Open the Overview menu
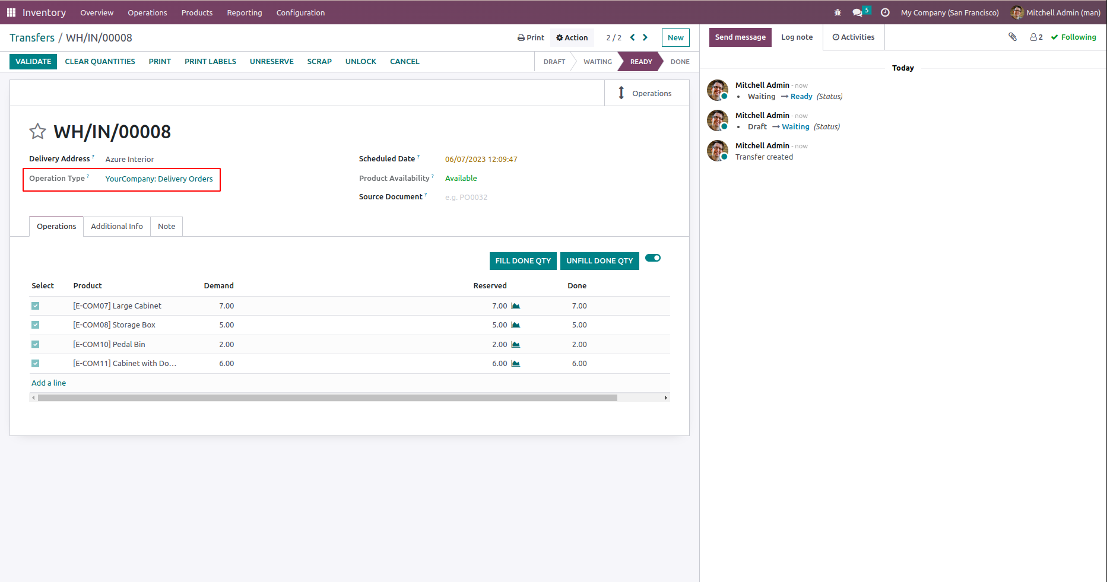Viewport: 1107px width, 582px height. click(x=97, y=12)
